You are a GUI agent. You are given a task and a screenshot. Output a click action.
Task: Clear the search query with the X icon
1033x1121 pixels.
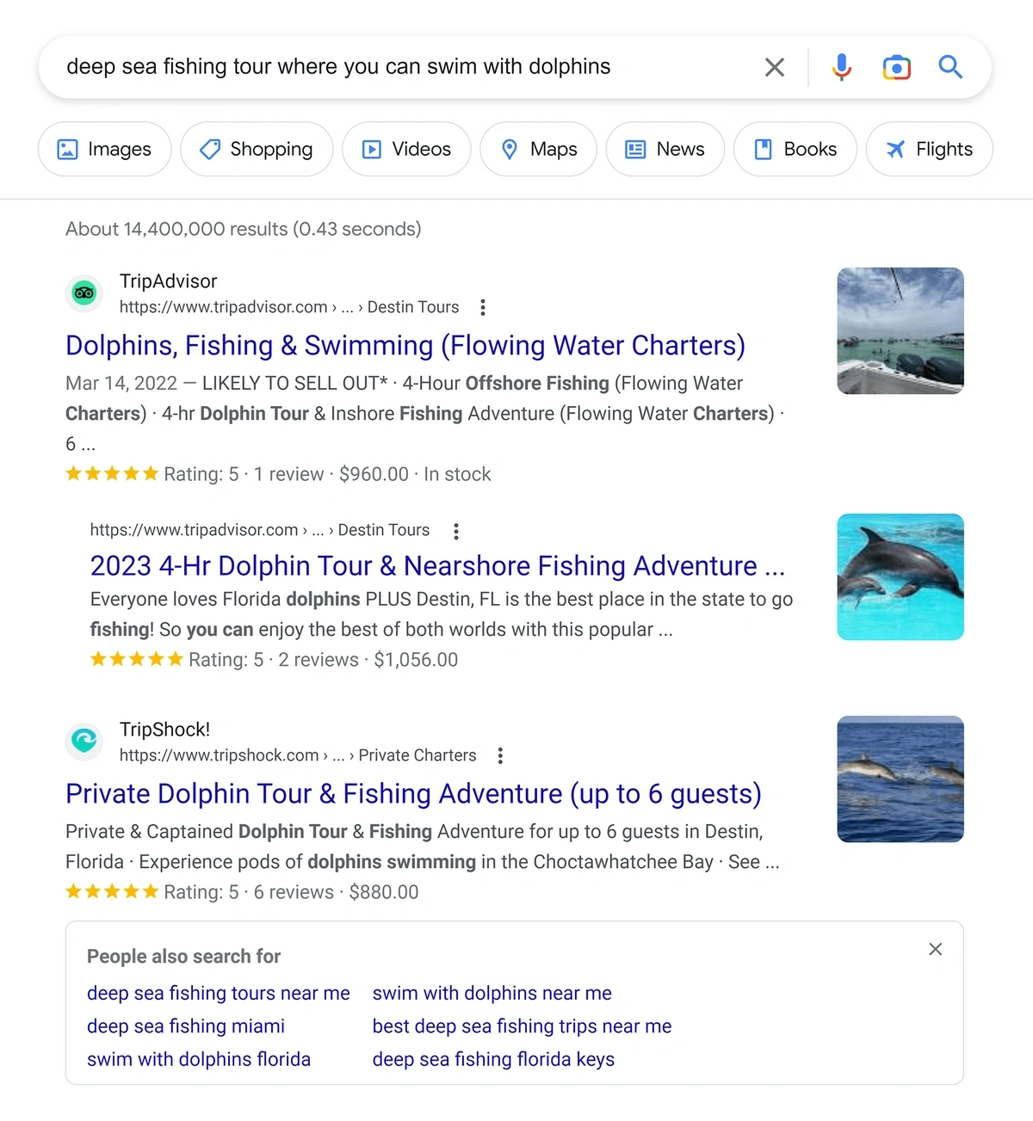pos(774,67)
